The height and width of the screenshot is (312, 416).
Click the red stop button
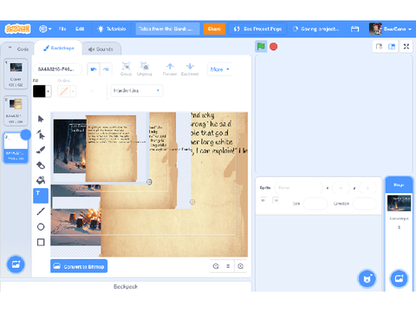(x=274, y=47)
